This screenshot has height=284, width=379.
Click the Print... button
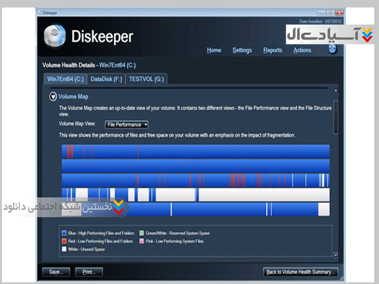click(89, 272)
